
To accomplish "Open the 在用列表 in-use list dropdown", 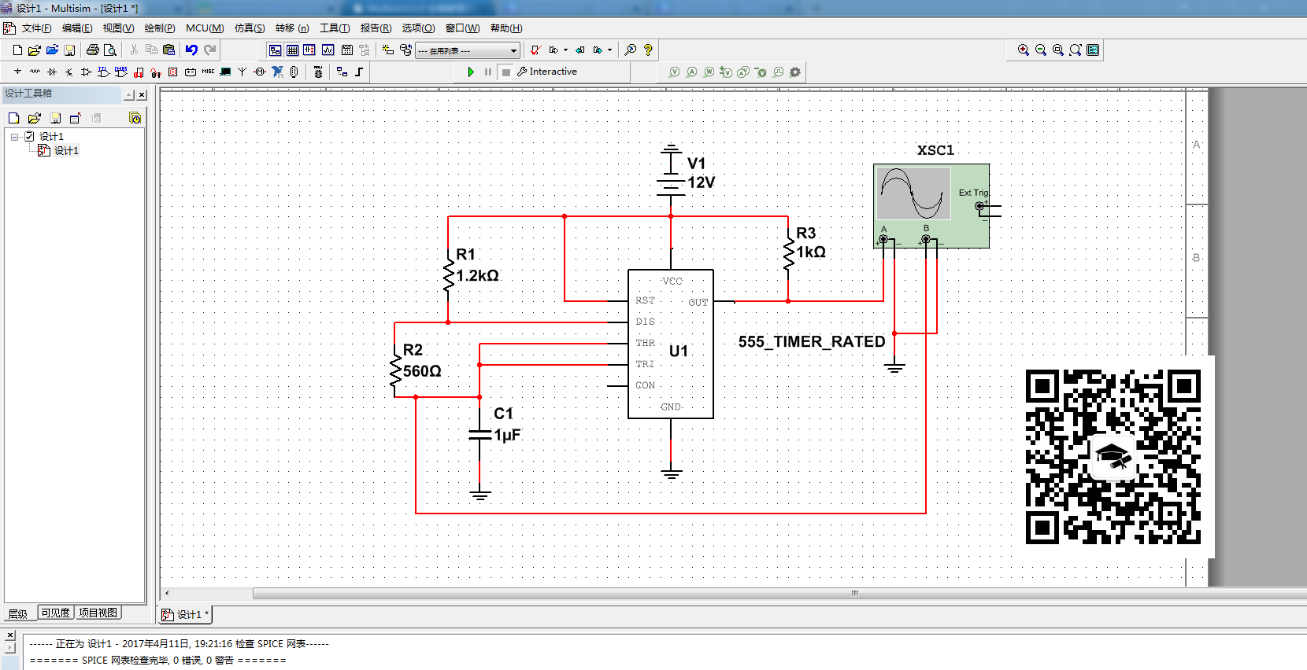I will point(513,50).
